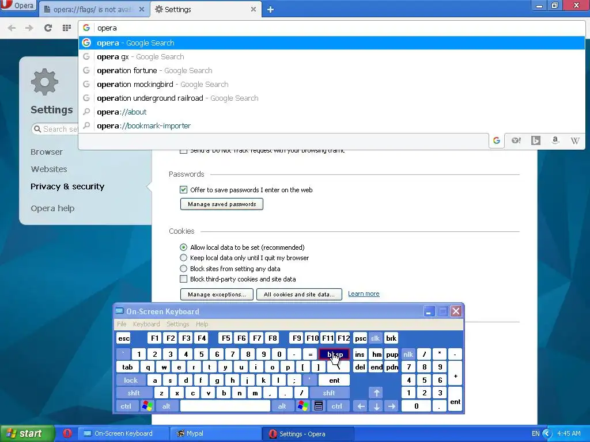The height and width of the screenshot is (442, 590).
Task: Select Google search engine icon in dropdown footer
Action: [x=497, y=140]
